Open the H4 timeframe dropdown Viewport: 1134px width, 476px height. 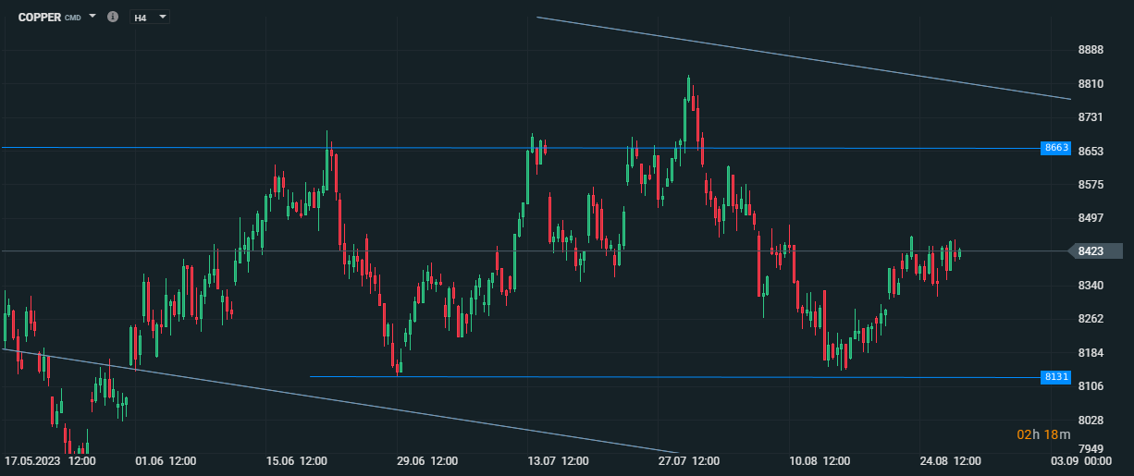[150, 18]
